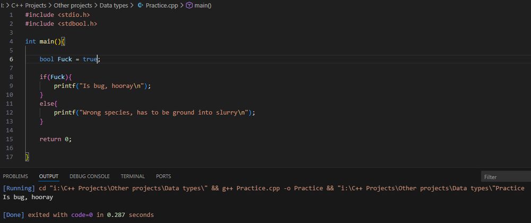The width and height of the screenshot is (531, 223).
Task: Focus the output Filter input field
Action: [x=506, y=177]
